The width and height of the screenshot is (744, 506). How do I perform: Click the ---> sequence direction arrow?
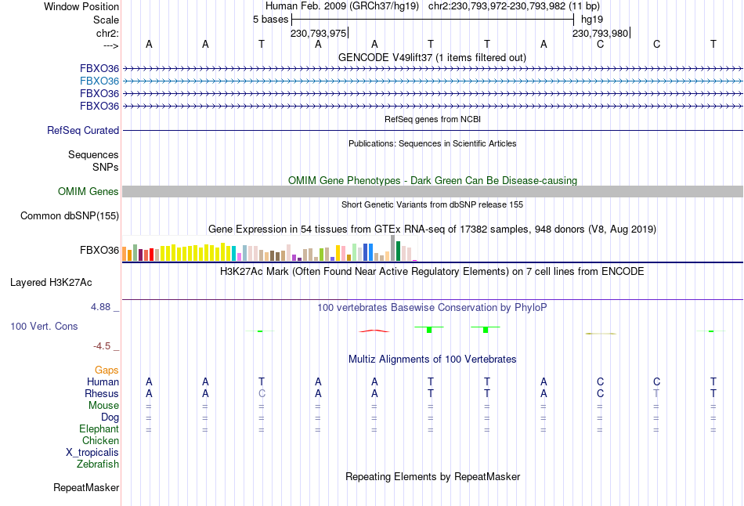point(110,45)
